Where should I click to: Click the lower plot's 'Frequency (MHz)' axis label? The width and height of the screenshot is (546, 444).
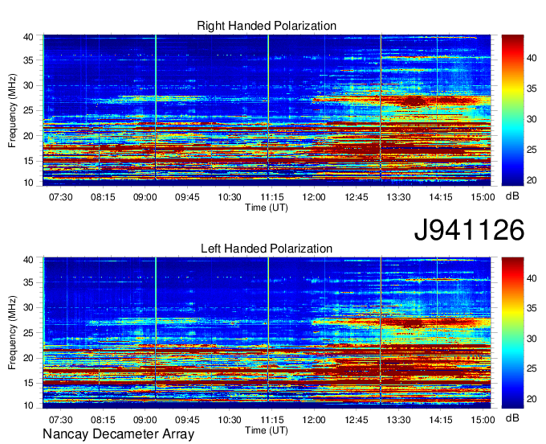(x=12, y=333)
